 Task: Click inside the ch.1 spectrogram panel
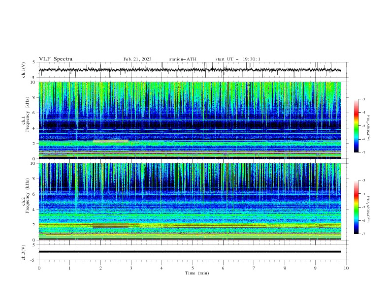(x=190, y=120)
